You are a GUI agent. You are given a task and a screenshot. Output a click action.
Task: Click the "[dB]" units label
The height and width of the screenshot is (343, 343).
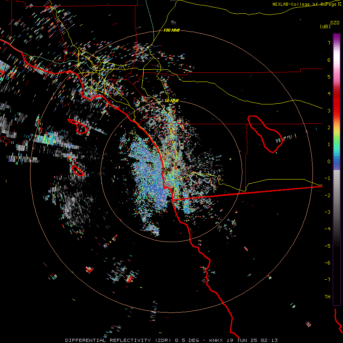pos(325,27)
